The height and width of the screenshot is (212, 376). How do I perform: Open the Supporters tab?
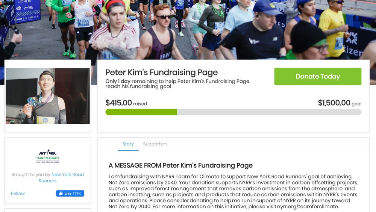(155, 144)
